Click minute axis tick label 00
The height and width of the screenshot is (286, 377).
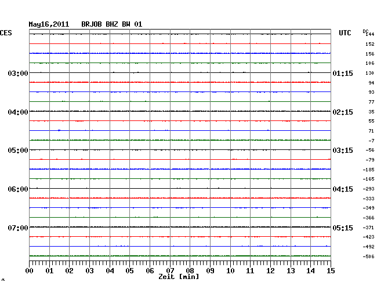pyautogui.click(x=30, y=271)
